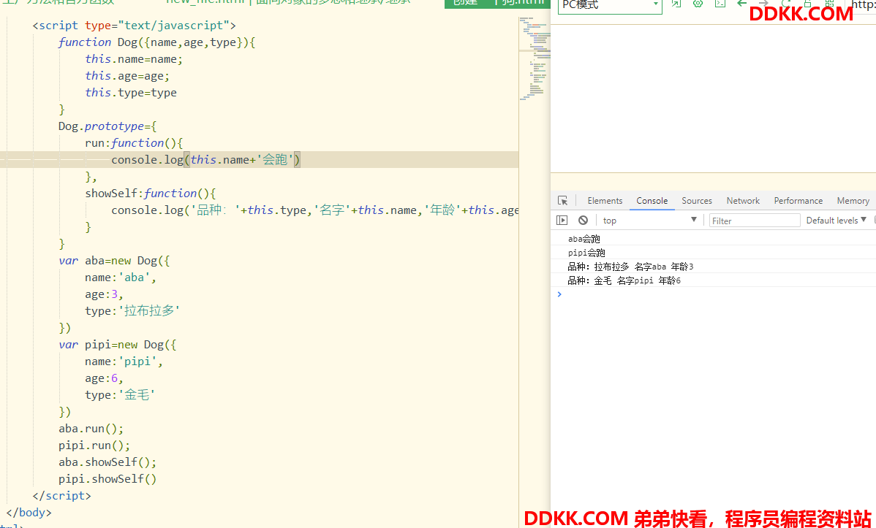This screenshot has width=876, height=528.
Task: Click the highlighted console.log '会跑' line
Action: click(x=205, y=160)
